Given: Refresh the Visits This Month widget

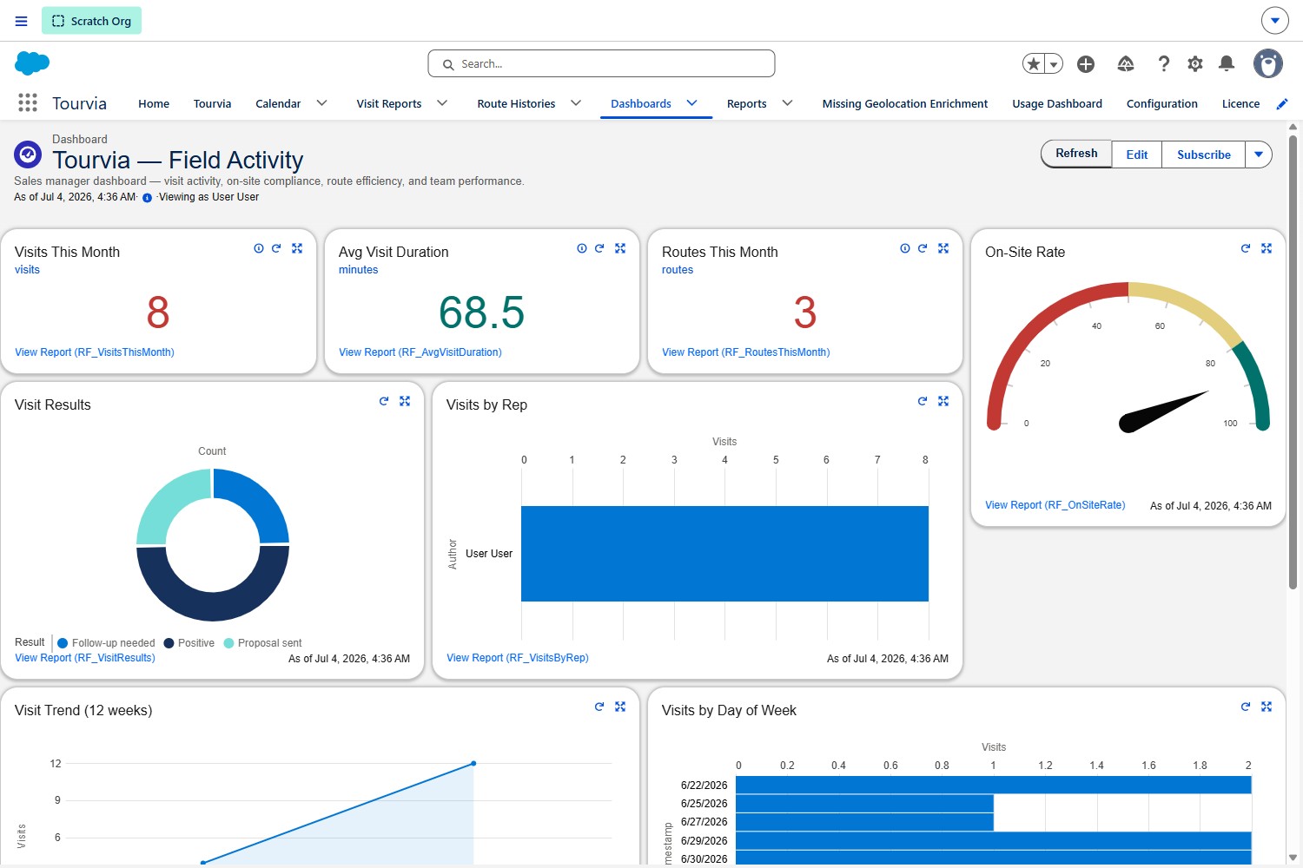Looking at the screenshot, I should tap(276, 248).
